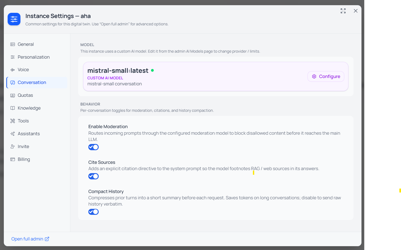Click the Invite person icon
Screen dimensions: 401x250
pos(13,146)
